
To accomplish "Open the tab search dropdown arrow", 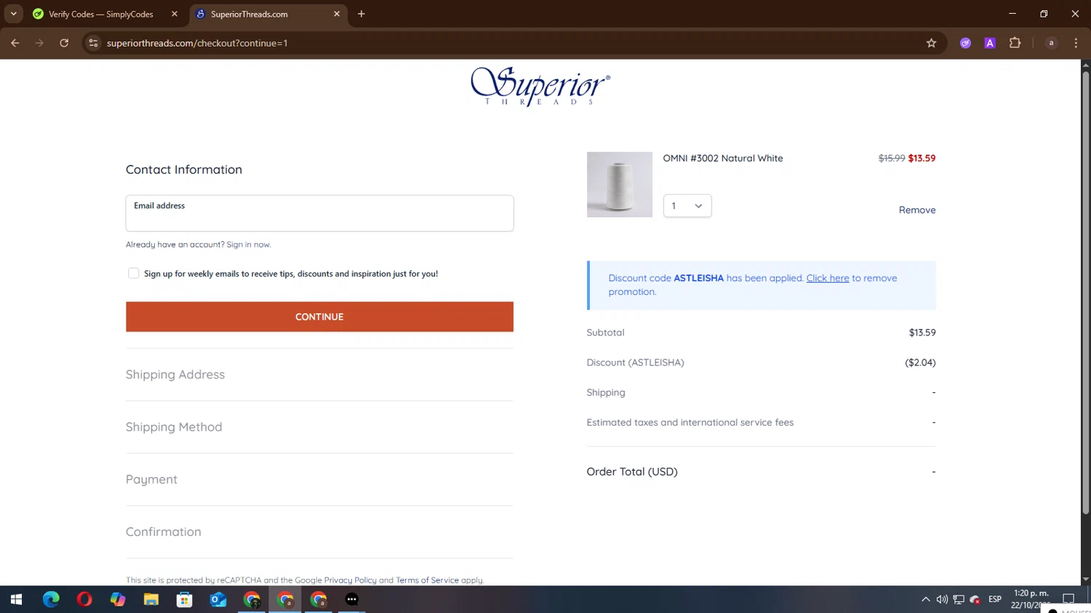I will click(13, 14).
